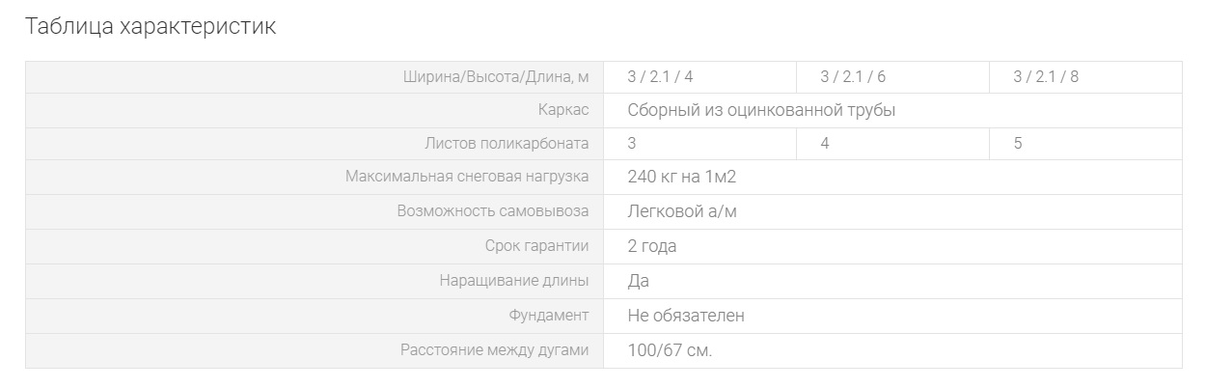Click the '240 кг на 1м2' value
The image size is (1206, 388).
tap(681, 178)
